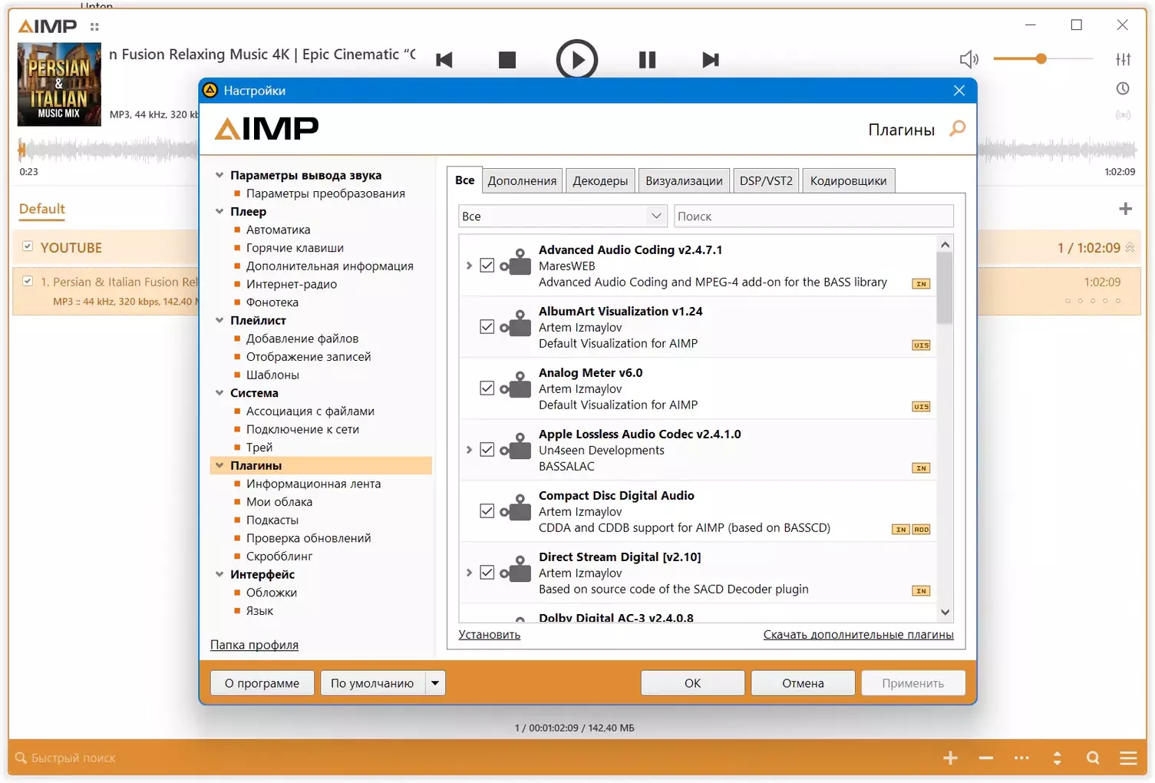The width and height of the screenshot is (1155, 783).
Task: Skip to the previous track
Action: tap(444, 60)
